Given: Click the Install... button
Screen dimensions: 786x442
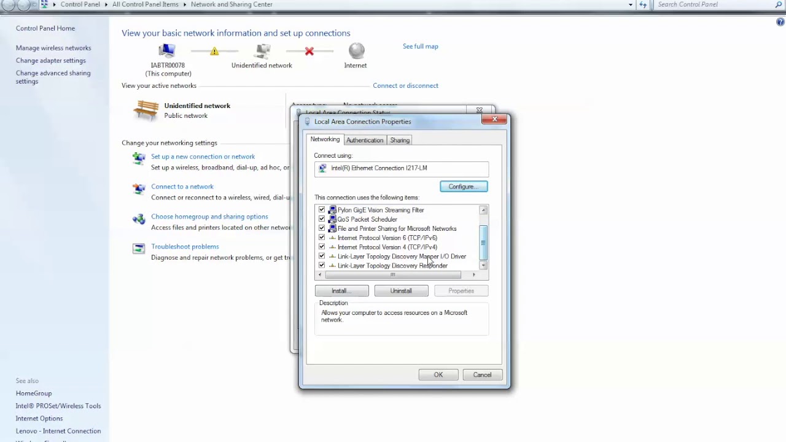Looking at the screenshot, I should (x=342, y=291).
